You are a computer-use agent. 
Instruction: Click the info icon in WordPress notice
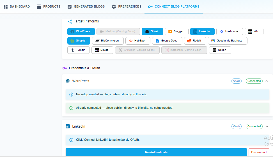(71, 94)
